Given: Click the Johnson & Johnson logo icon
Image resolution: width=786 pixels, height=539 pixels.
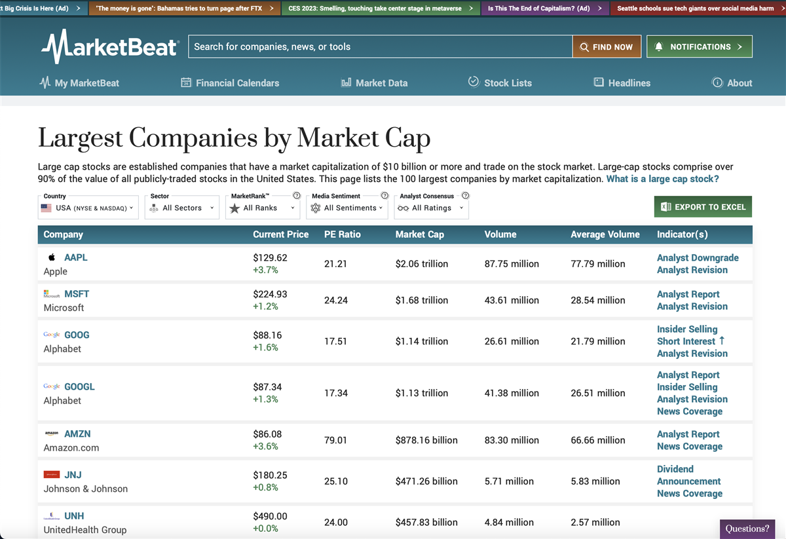Looking at the screenshot, I should [x=52, y=475].
